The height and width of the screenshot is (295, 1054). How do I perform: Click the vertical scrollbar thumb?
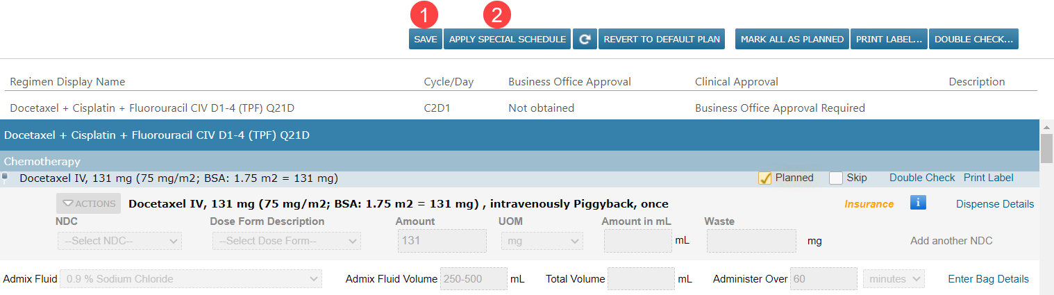[x=1046, y=149]
